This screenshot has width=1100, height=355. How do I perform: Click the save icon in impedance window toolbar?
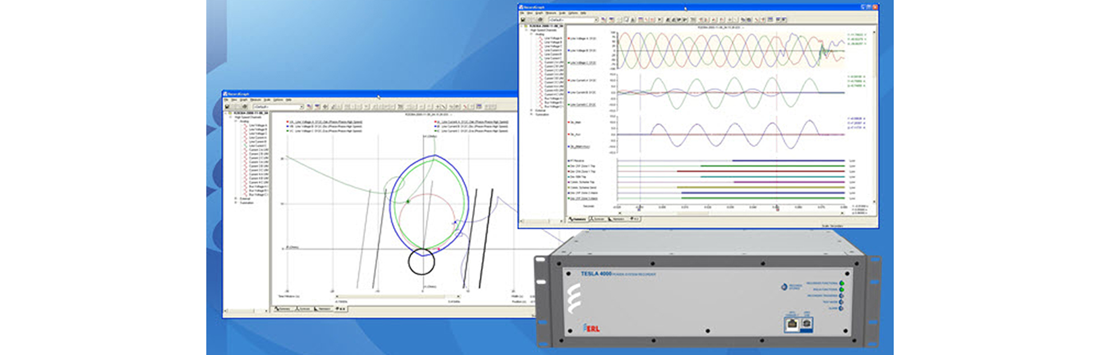coord(227,106)
